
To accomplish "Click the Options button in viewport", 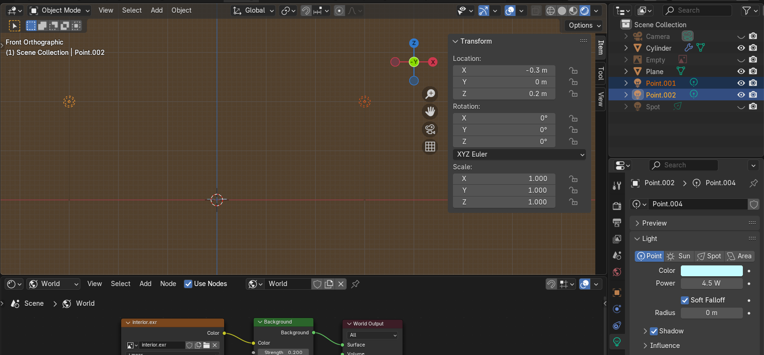I will (x=585, y=25).
